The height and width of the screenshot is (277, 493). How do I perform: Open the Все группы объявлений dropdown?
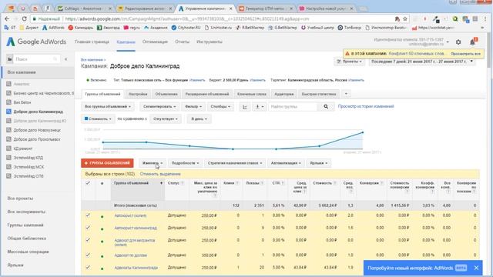point(108,107)
